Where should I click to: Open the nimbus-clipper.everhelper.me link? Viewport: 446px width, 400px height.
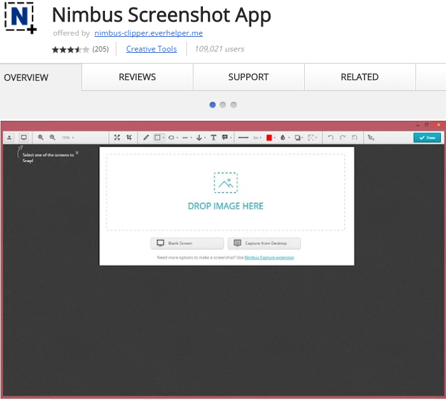pyautogui.click(x=148, y=33)
